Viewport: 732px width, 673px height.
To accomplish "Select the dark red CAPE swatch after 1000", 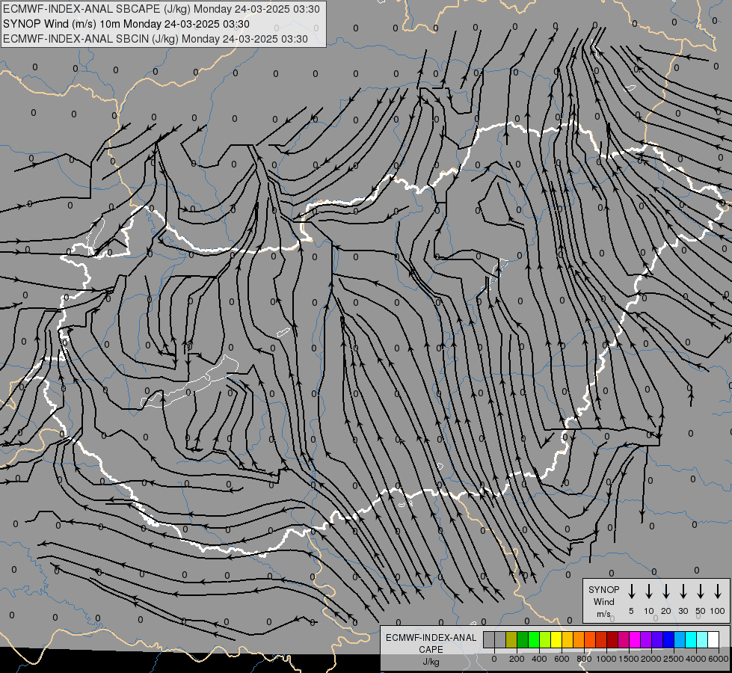I will [x=612, y=639].
